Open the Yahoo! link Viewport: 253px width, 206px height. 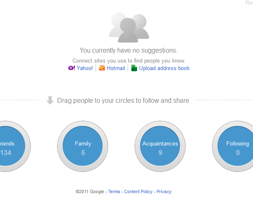84,68
